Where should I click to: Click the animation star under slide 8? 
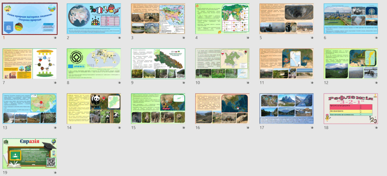[119, 83]
